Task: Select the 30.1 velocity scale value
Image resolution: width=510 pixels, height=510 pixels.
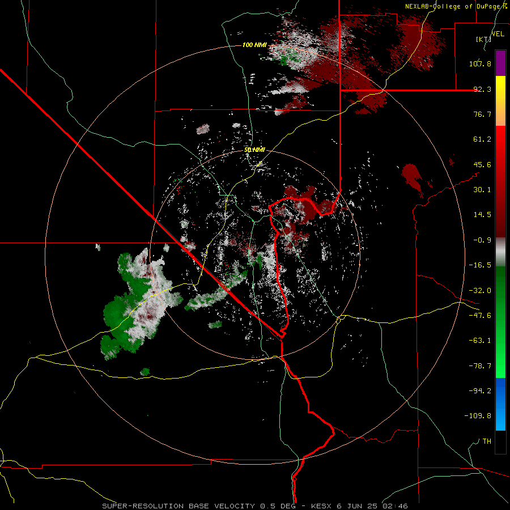Action: [482, 190]
